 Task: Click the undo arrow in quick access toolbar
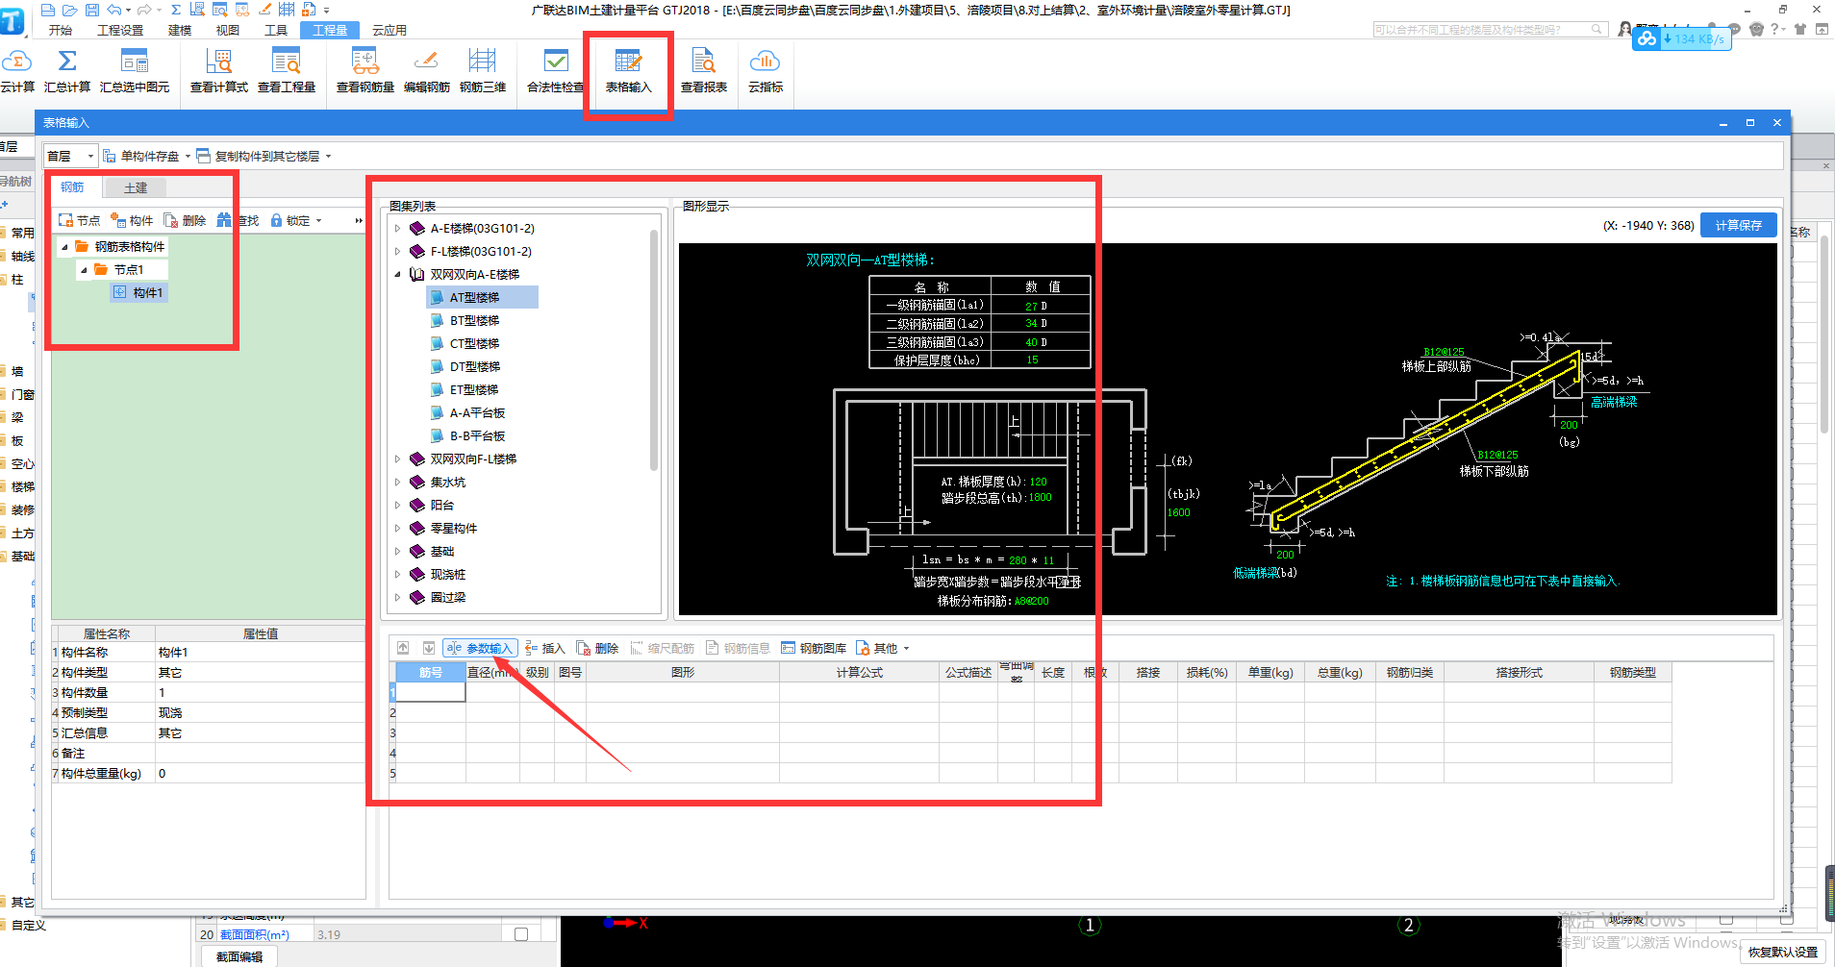point(114,10)
